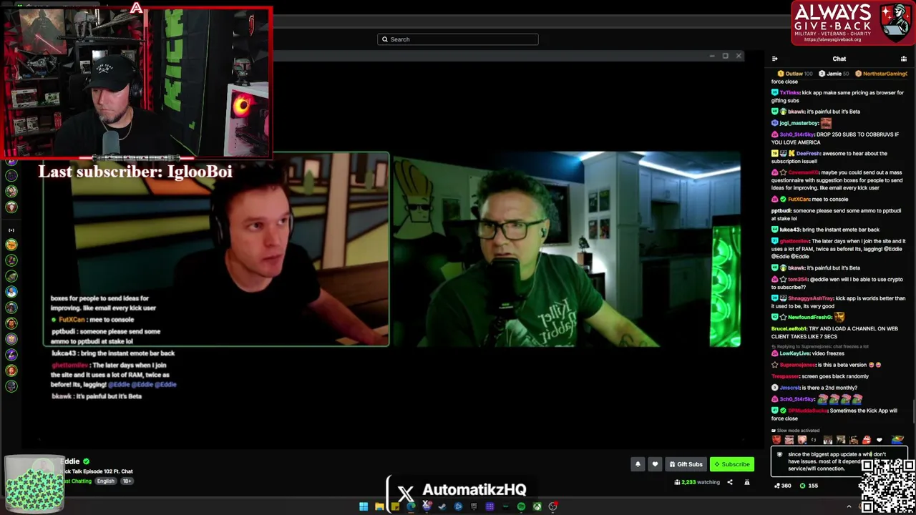Open OBS Studio from the taskbar
Viewport: 916px width, 515px height.
pos(552,506)
